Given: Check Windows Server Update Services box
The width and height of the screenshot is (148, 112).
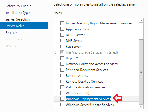Looking at the screenshot, I should [62, 105].
